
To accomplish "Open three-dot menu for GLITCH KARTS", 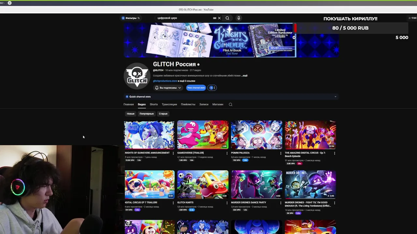I will click(227, 203).
